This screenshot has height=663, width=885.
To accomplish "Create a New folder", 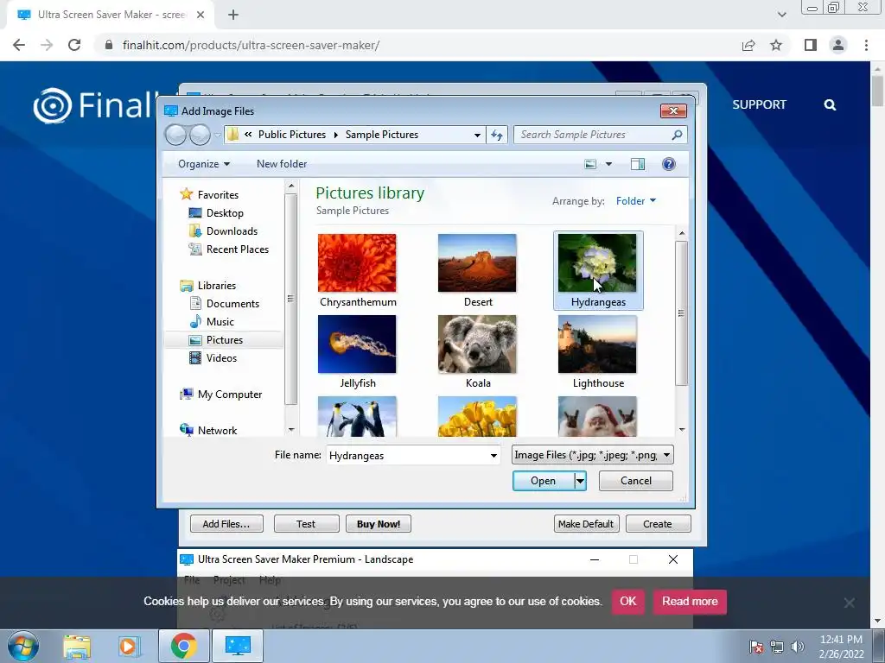I will click(x=282, y=164).
